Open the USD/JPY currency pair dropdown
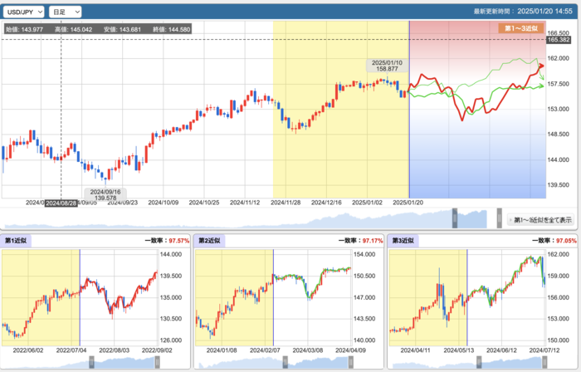The image size is (581, 372). [x=22, y=12]
